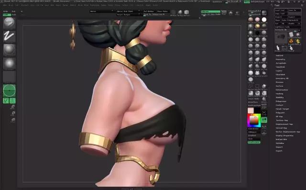This screenshot has width=306, height=190.
Task: Open the Document menu
Action: (25, 5)
